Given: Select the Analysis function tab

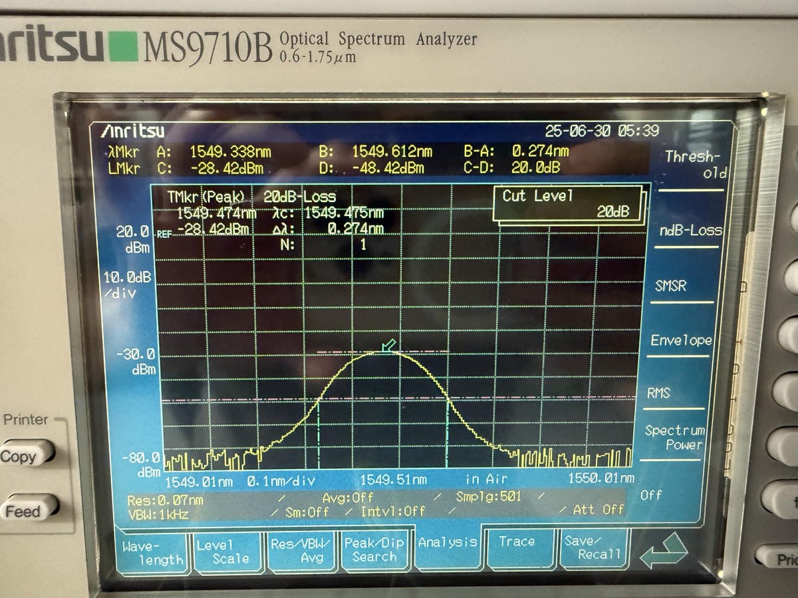Looking at the screenshot, I should 448,543.
